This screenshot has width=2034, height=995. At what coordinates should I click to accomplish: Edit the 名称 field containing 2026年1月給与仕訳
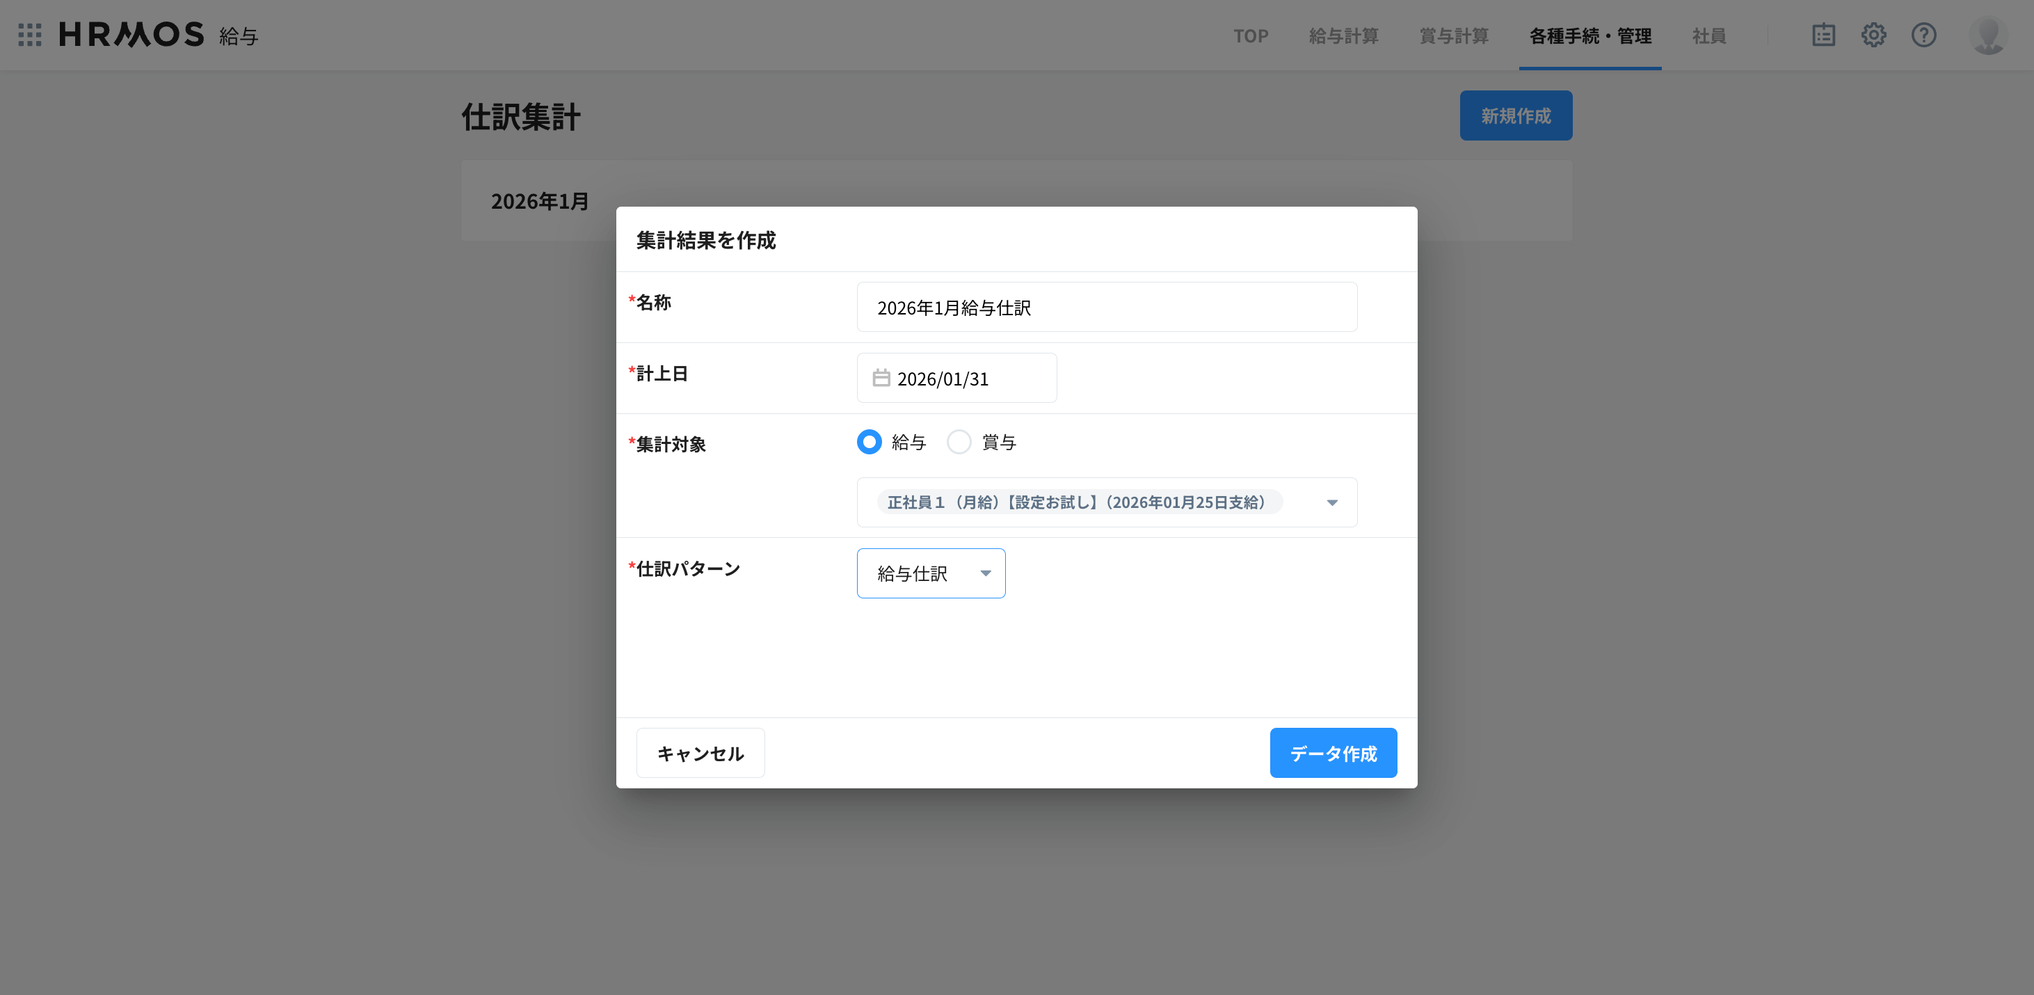[1105, 307]
